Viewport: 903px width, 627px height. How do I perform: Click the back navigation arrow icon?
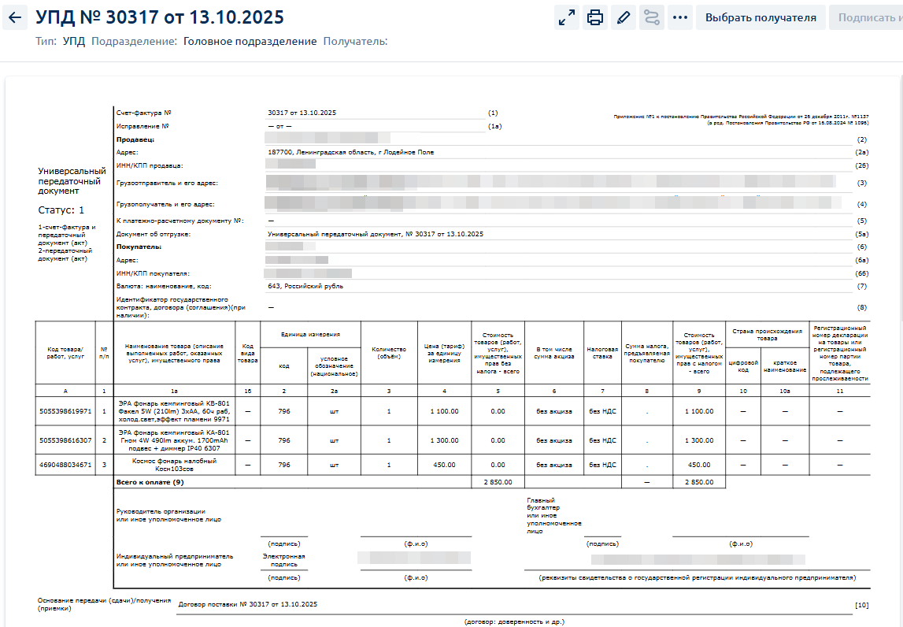pyautogui.click(x=16, y=17)
